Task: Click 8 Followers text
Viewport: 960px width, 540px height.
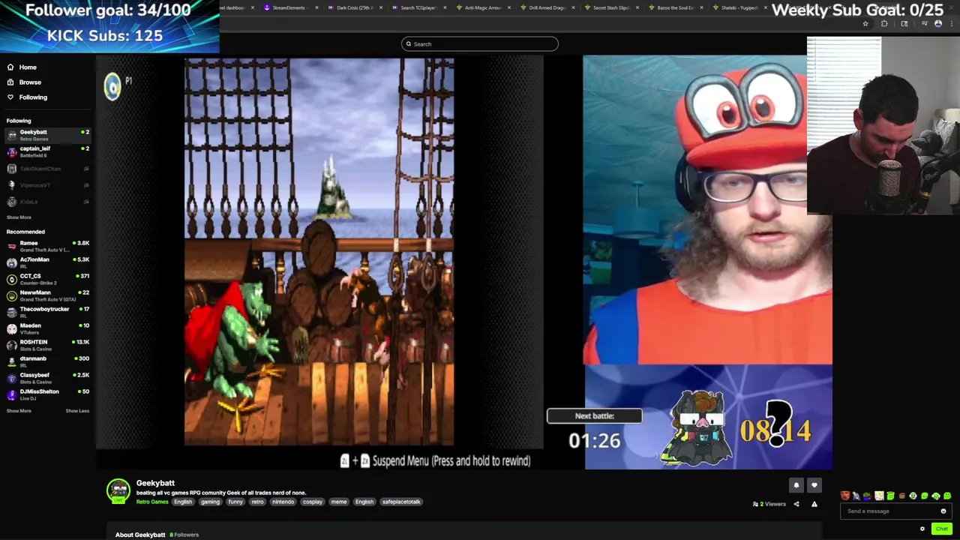Action: tap(184, 535)
